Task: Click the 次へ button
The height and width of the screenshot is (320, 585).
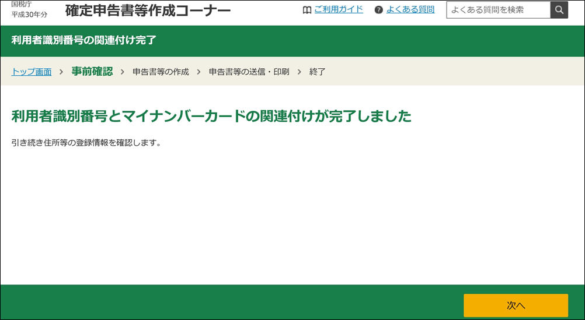Action: pos(516,305)
